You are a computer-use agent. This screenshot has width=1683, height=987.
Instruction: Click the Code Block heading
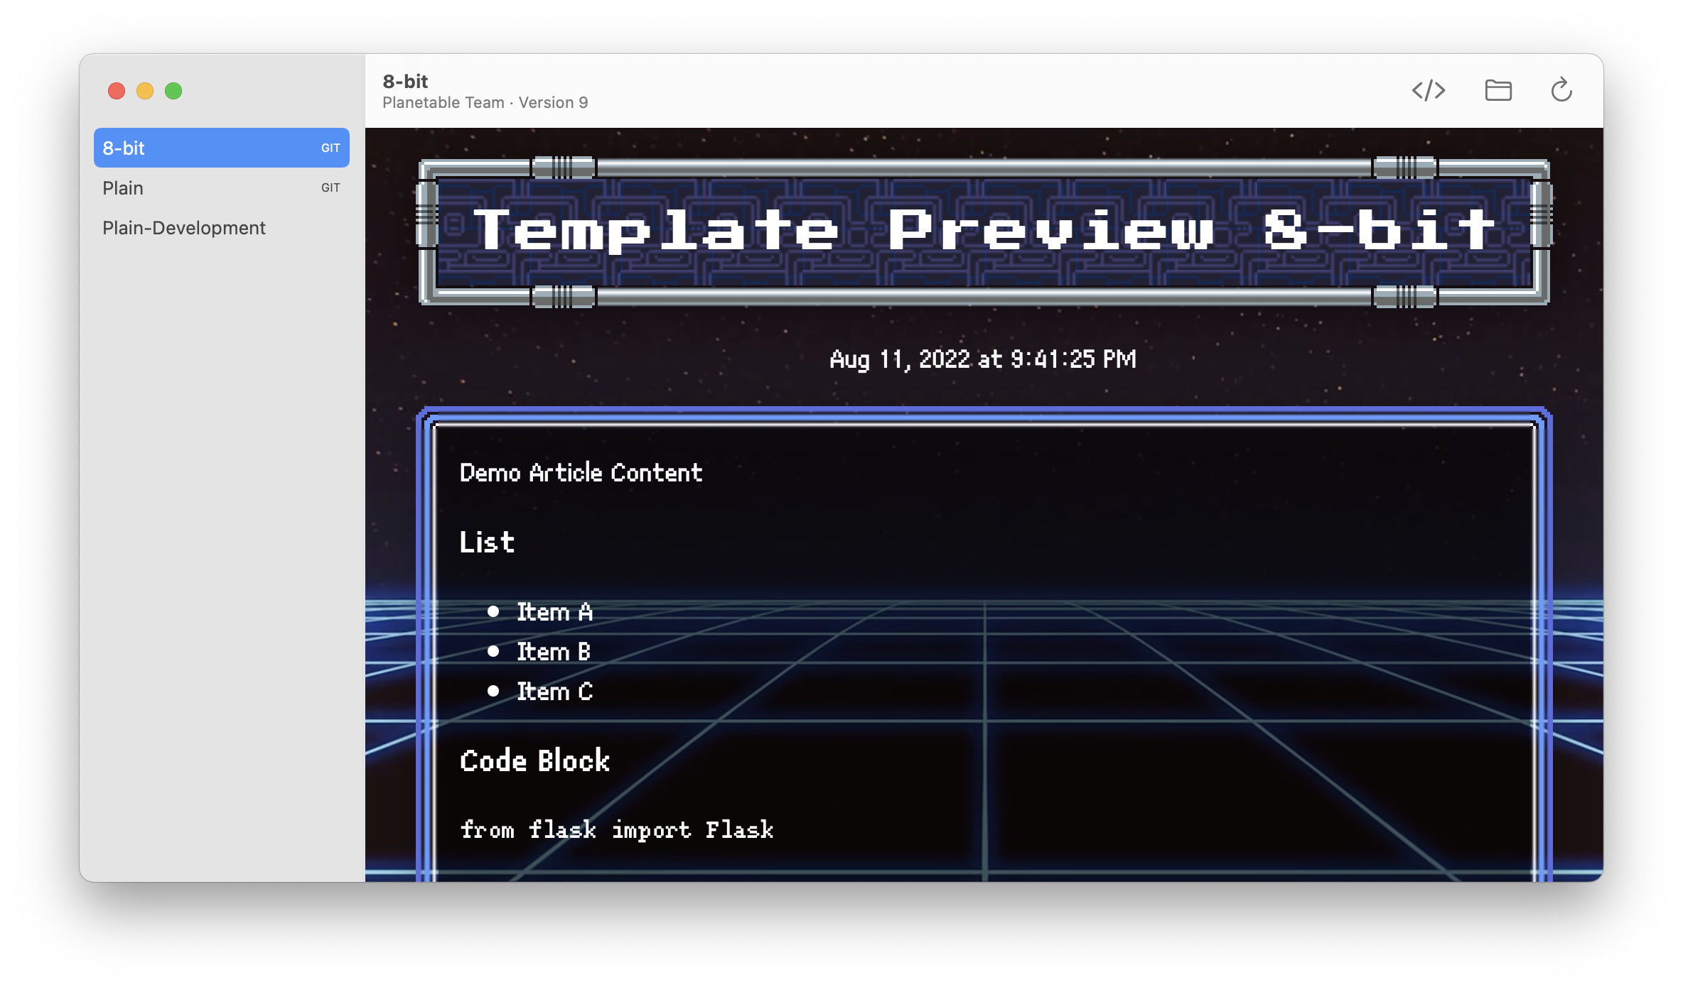click(534, 761)
